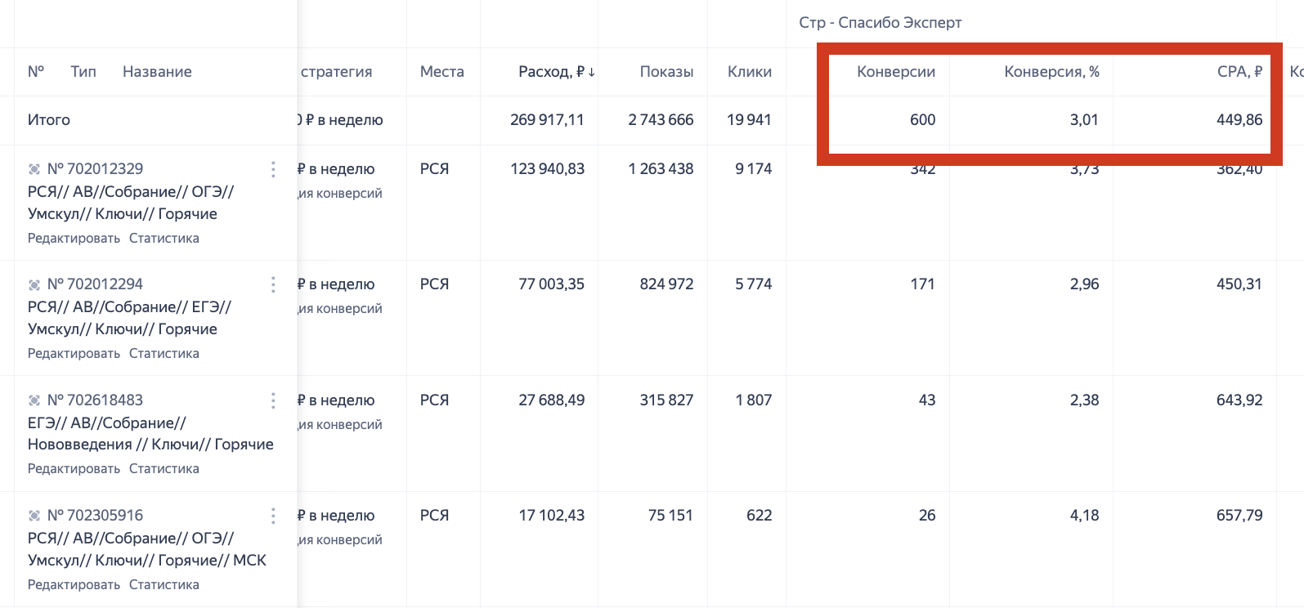Click the campaign type icon beside № 702012329
This screenshot has width=1304, height=608.
tap(34, 169)
